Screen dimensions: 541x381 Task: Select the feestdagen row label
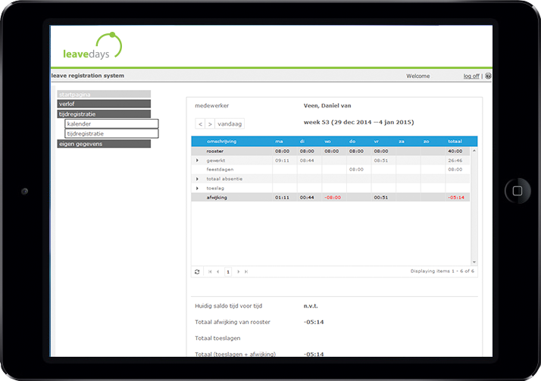220,170
